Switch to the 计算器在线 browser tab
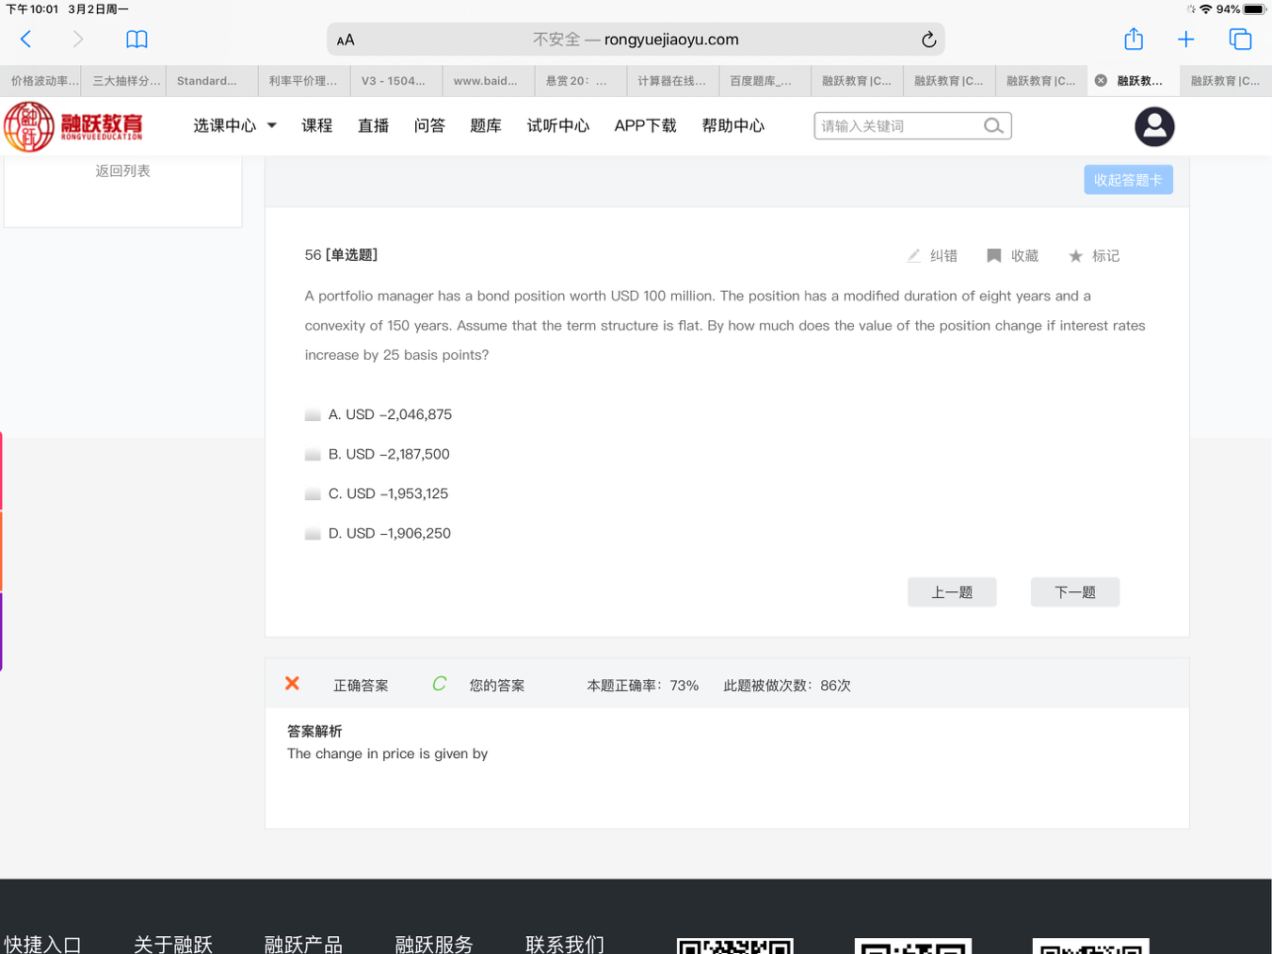 pos(671,81)
